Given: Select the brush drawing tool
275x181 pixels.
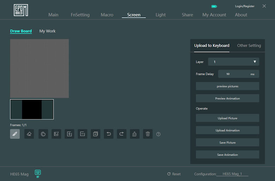Looking at the screenshot, I should point(15,134).
